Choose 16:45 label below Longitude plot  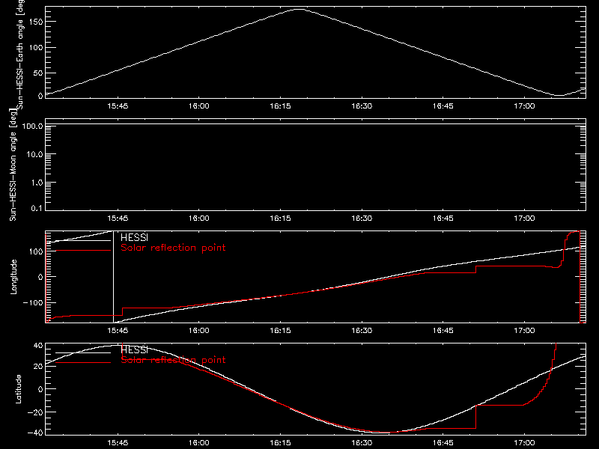[443, 331]
